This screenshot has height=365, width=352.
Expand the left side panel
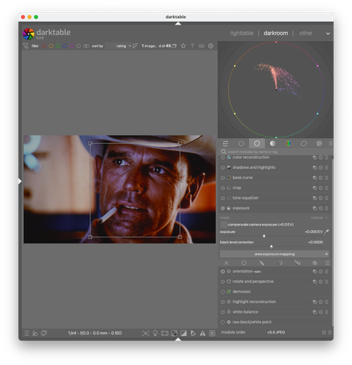pos(20,181)
